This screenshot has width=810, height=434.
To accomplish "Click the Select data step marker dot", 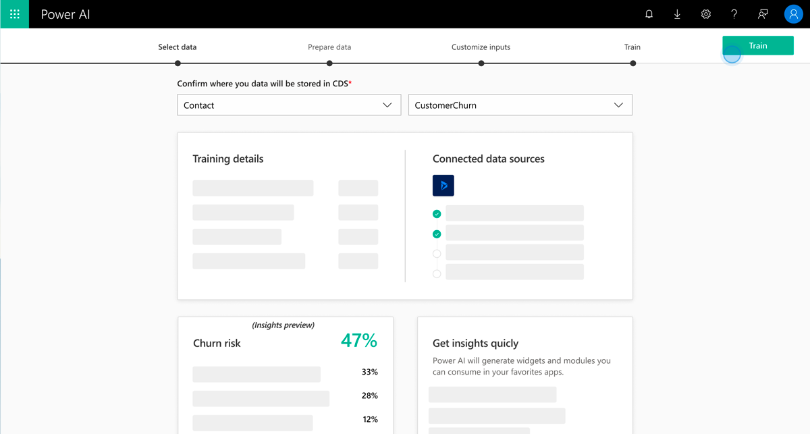I will point(178,63).
